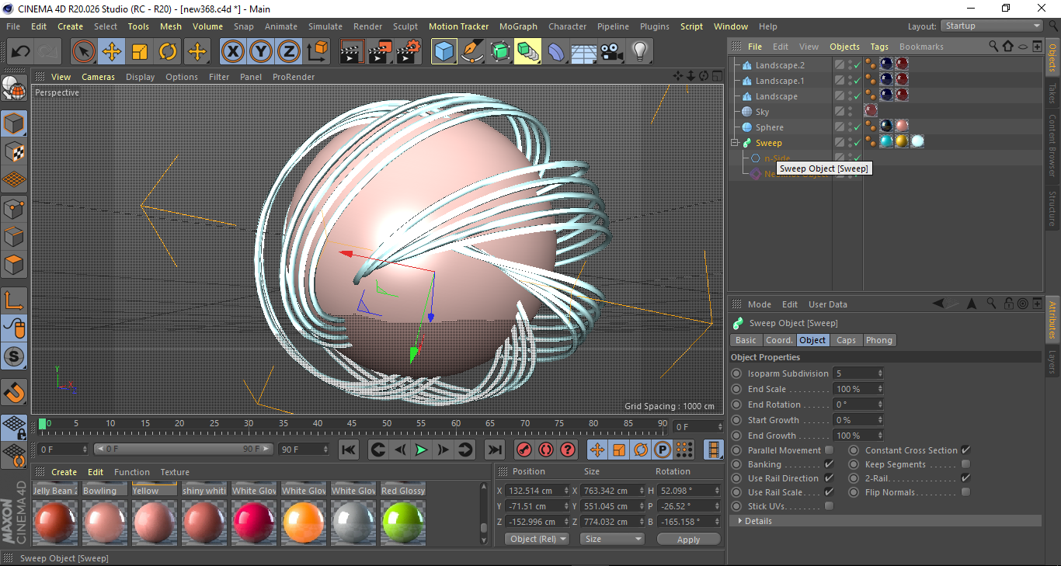This screenshot has height=566, width=1061.
Task: Toggle Y axis lock
Action: click(261, 52)
